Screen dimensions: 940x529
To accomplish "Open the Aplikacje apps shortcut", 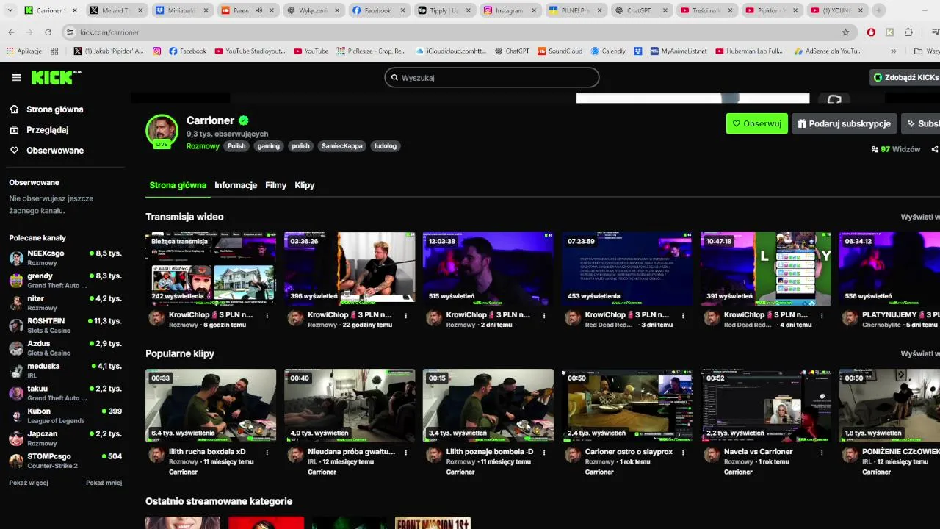I will click(24, 51).
